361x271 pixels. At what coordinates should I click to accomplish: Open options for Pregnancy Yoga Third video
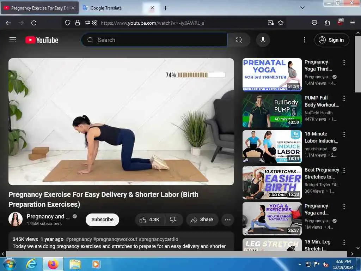[x=344, y=62]
